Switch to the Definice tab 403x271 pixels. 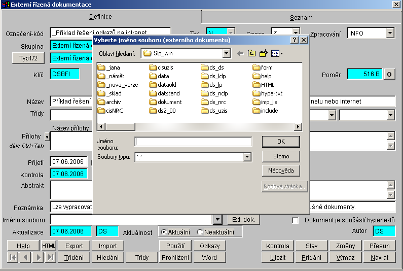point(100,17)
